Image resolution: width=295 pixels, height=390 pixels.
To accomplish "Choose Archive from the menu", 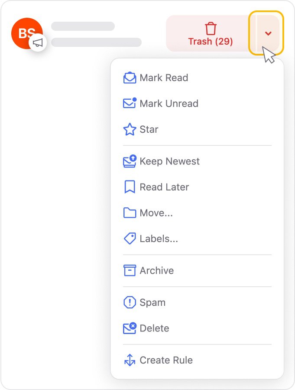I will pyautogui.click(x=156, y=270).
